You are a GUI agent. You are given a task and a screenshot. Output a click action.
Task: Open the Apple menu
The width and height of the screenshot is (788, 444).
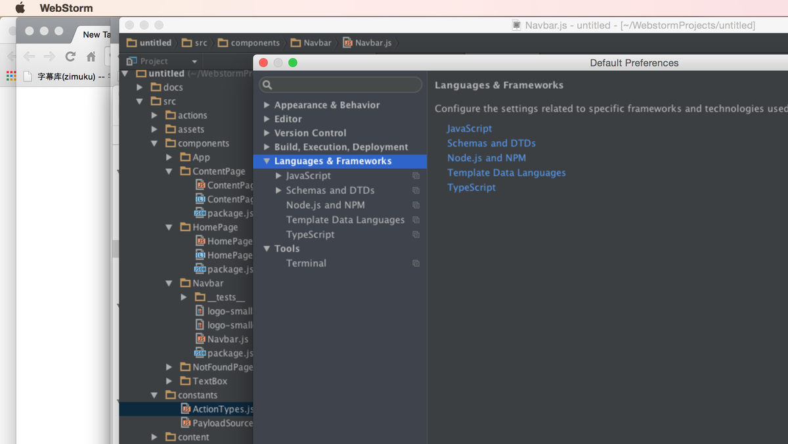[20, 8]
